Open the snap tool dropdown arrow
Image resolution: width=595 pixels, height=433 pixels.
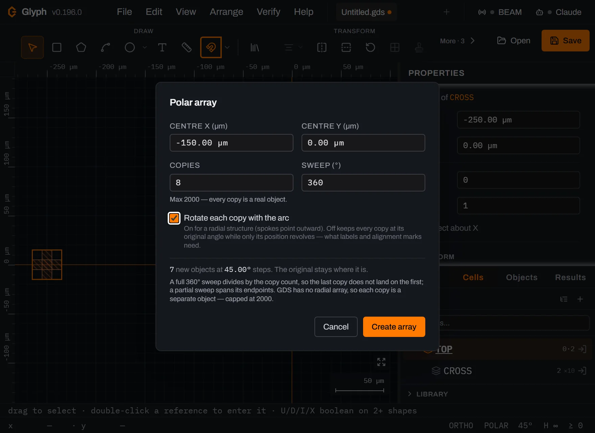[x=227, y=47]
